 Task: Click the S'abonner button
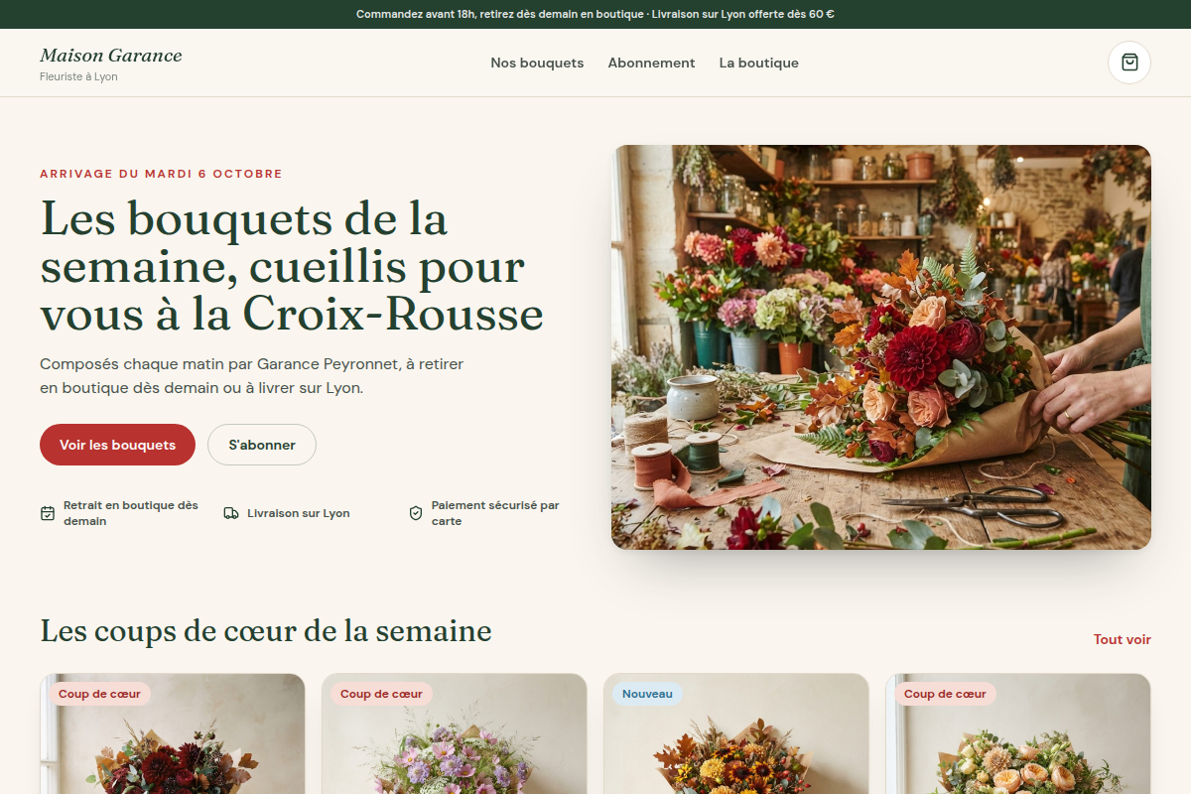point(262,445)
